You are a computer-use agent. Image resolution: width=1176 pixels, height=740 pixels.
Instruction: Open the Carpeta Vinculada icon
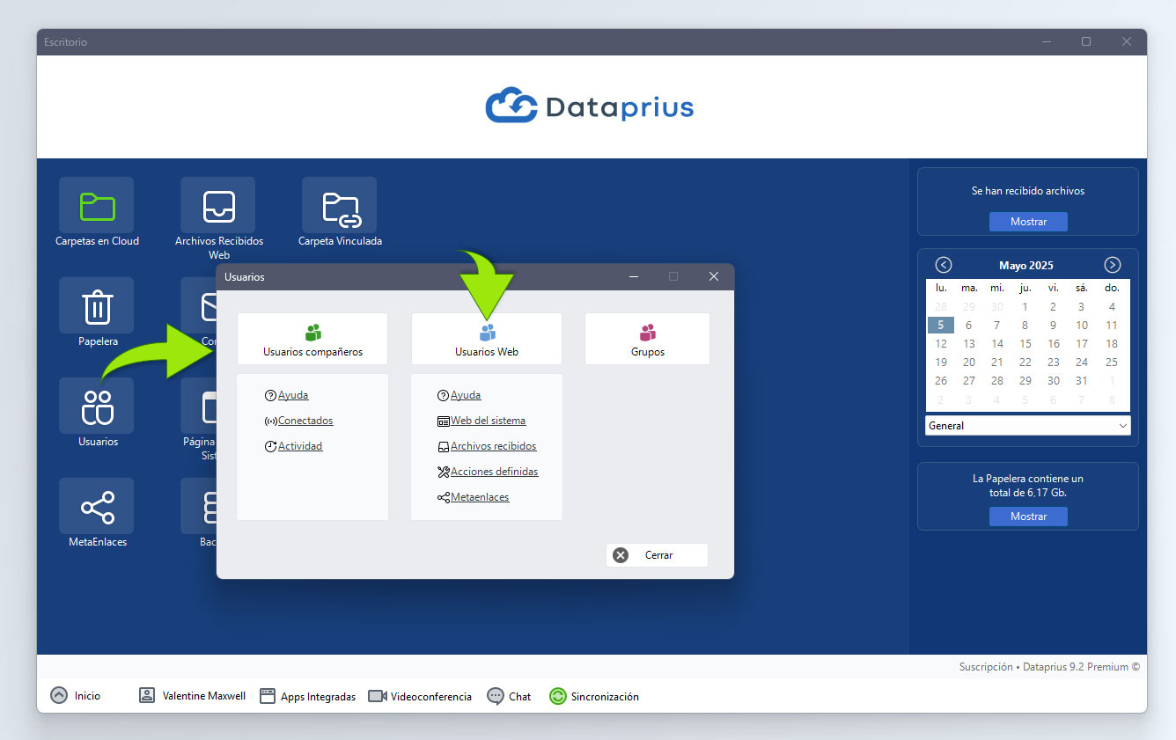point(340,205)
